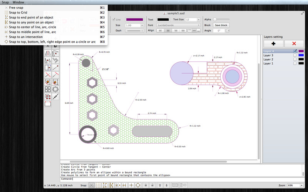Activate snap to center icon in bottom bar

point(118,185)
